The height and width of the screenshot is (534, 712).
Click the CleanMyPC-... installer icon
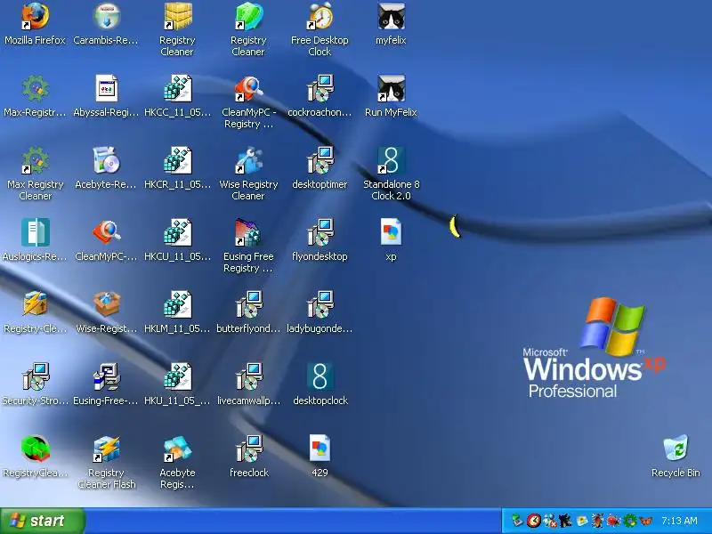[106, 232]
